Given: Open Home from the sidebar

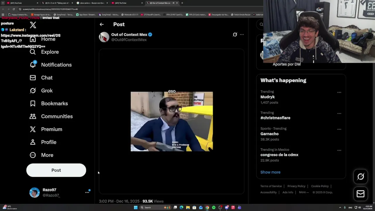Looking at the screenshot, I should coord(42,39).
